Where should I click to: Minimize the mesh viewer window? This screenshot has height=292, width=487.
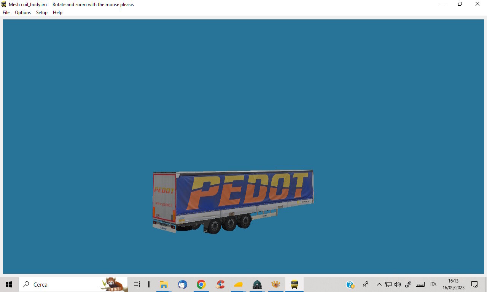coord(443,4)
